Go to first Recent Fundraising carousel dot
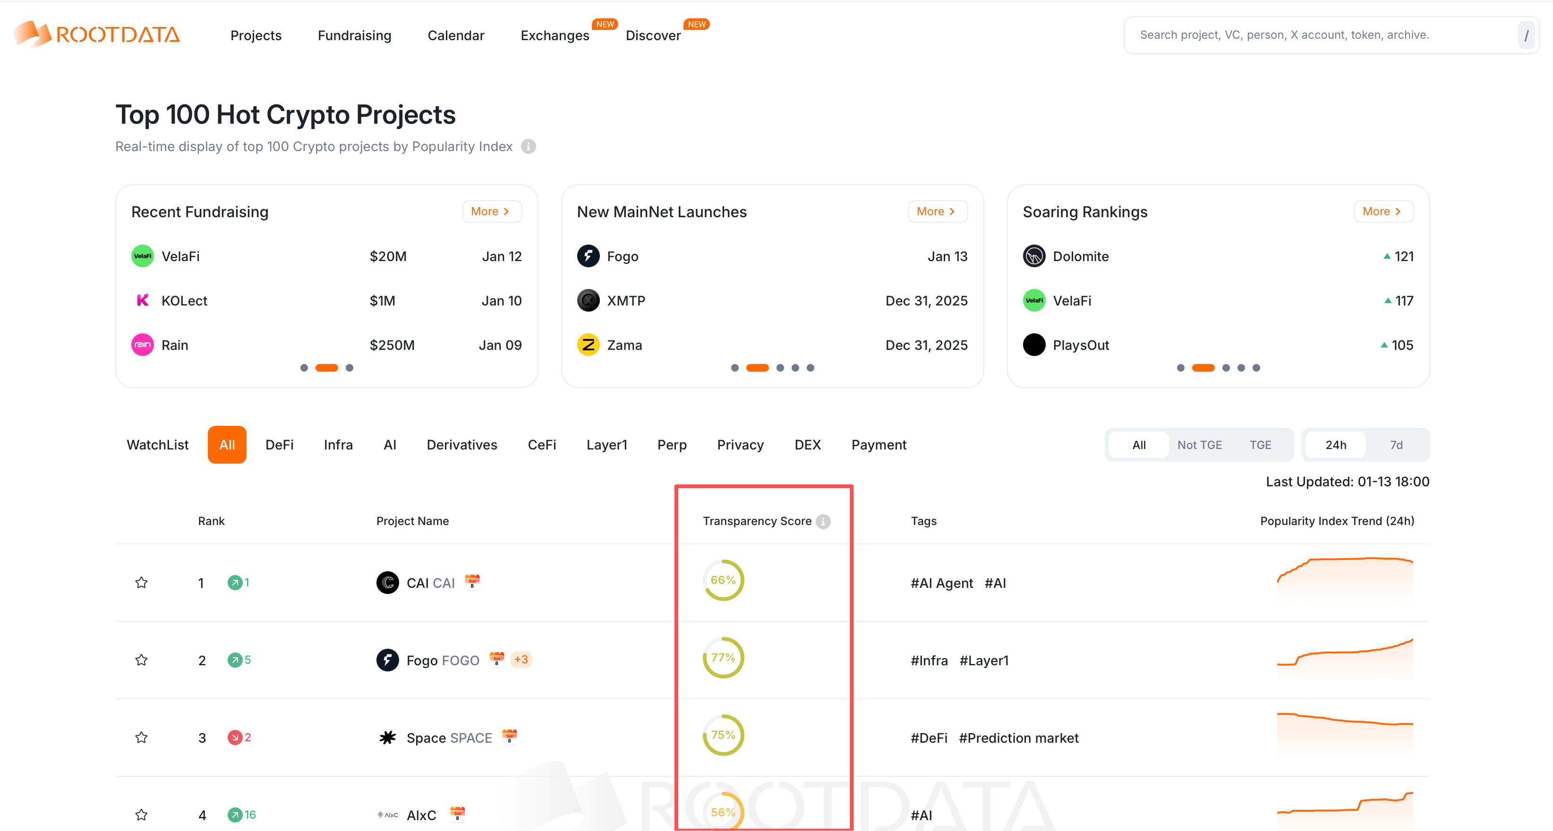The width and height of the screenshot is (1553, 831). [304, 368]
